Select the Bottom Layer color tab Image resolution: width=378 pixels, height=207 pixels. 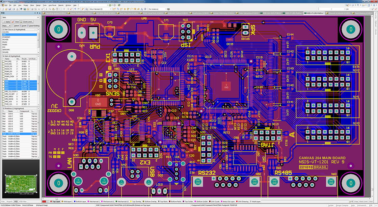(81, 201)
